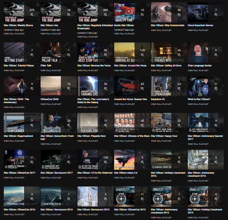Click playlist icon on CitizenCon 2948 thumbnail
The image size is (228, 220).
[69, 88]
